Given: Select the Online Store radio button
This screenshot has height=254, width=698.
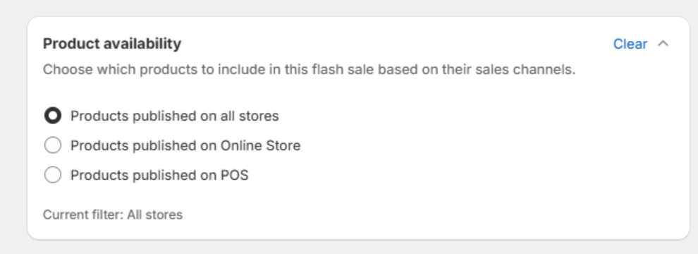Looking at the screenshot, I should [53, 145].
